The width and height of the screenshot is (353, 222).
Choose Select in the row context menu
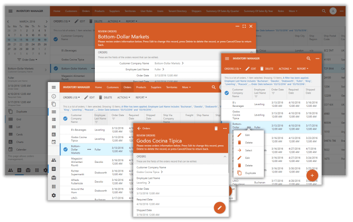coord(248,151)
